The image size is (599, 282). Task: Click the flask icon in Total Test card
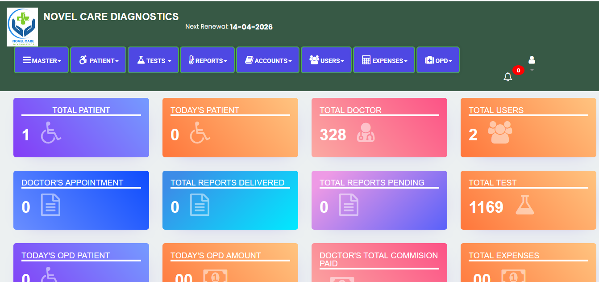[x=524, y=205]
